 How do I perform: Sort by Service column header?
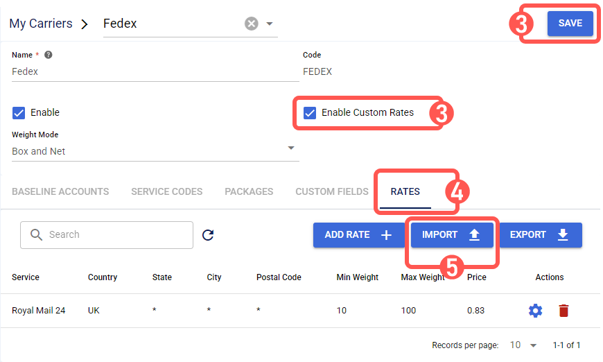(26, 277)
